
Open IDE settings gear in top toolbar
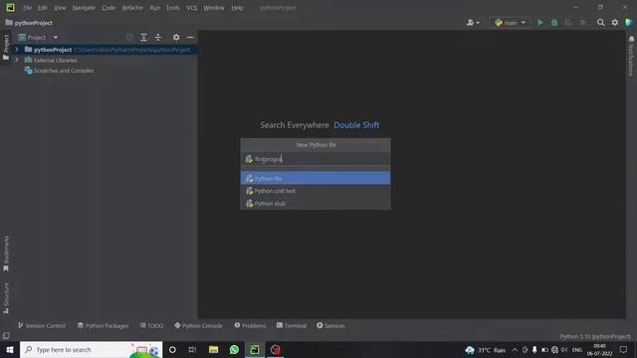pos(615,23)
